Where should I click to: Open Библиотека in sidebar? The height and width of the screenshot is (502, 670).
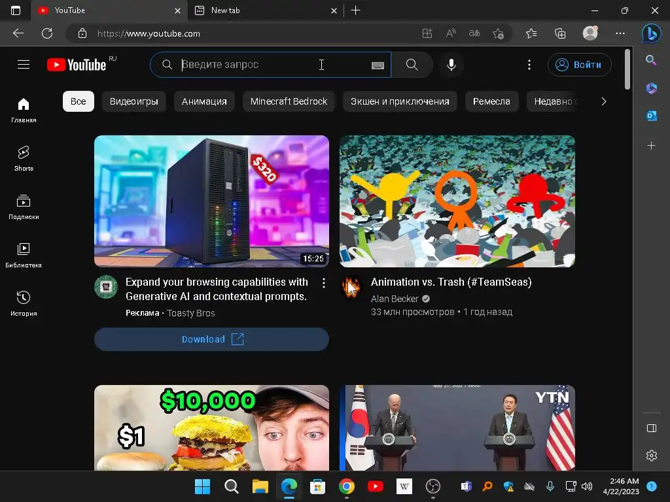pyautogui.click(x=24, y=256)
